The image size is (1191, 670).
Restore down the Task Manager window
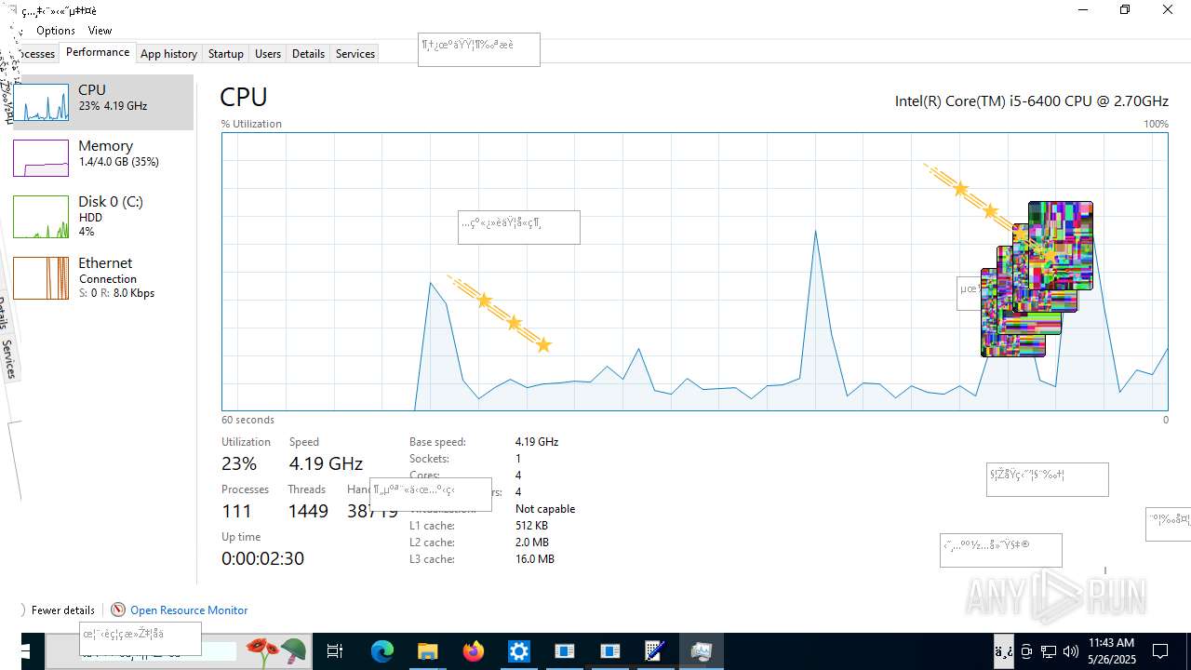[x=1125, y=10]
